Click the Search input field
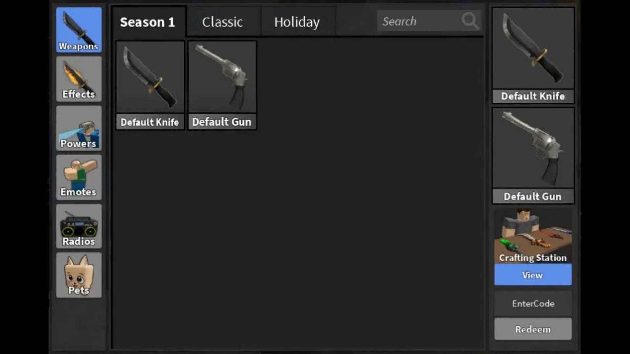 tap(429, 21)
